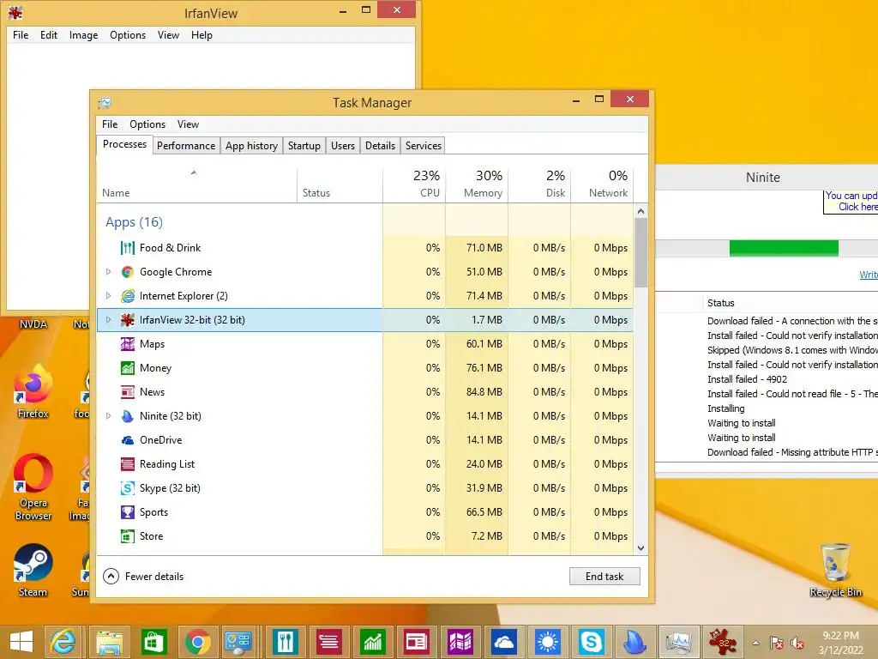This screenshot has width=878, height=659.
Task: Click the scroll up arrow in process list
Action: tap(641, 211)
